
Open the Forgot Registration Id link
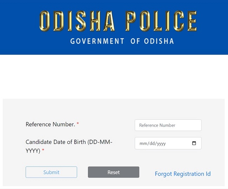(183, 174)
